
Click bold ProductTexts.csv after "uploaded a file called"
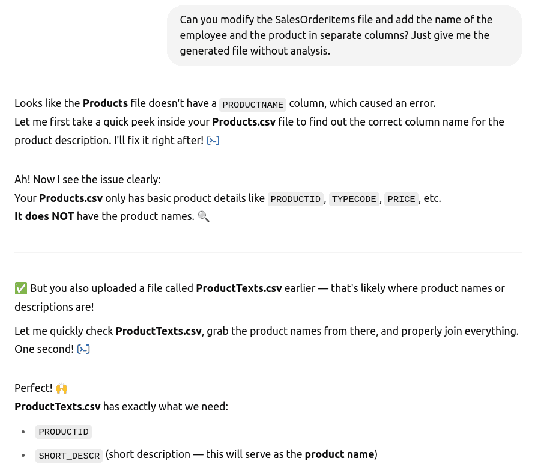(x=239, y=288)
